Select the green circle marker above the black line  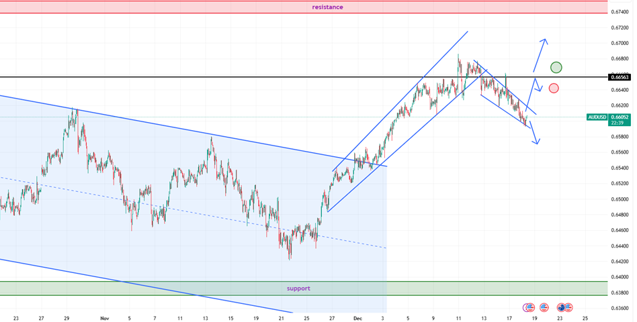[x=556, y=67]
